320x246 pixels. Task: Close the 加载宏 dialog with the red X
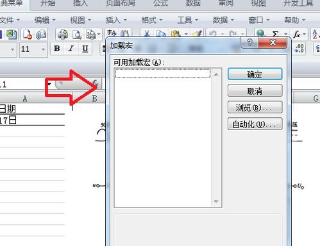click(273, 42)
